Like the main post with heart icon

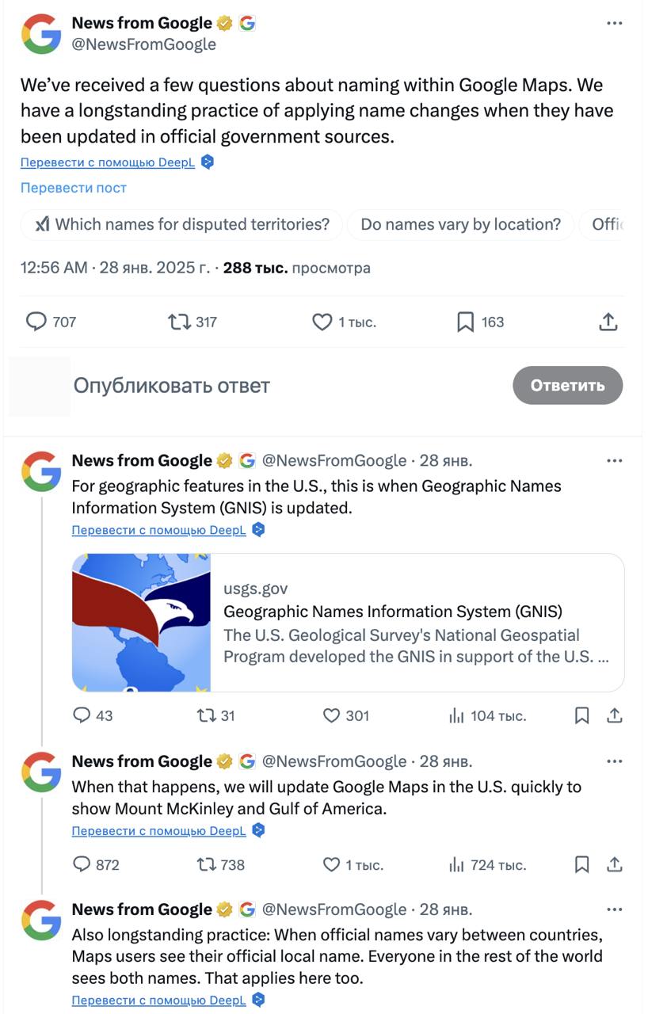click(x=322, y=322)
